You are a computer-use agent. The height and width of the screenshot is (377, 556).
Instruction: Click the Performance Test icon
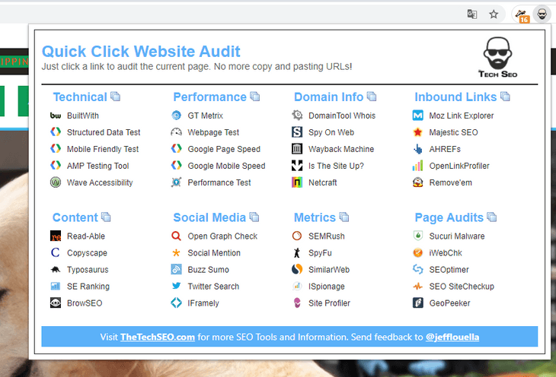click(x=176, y=182)
